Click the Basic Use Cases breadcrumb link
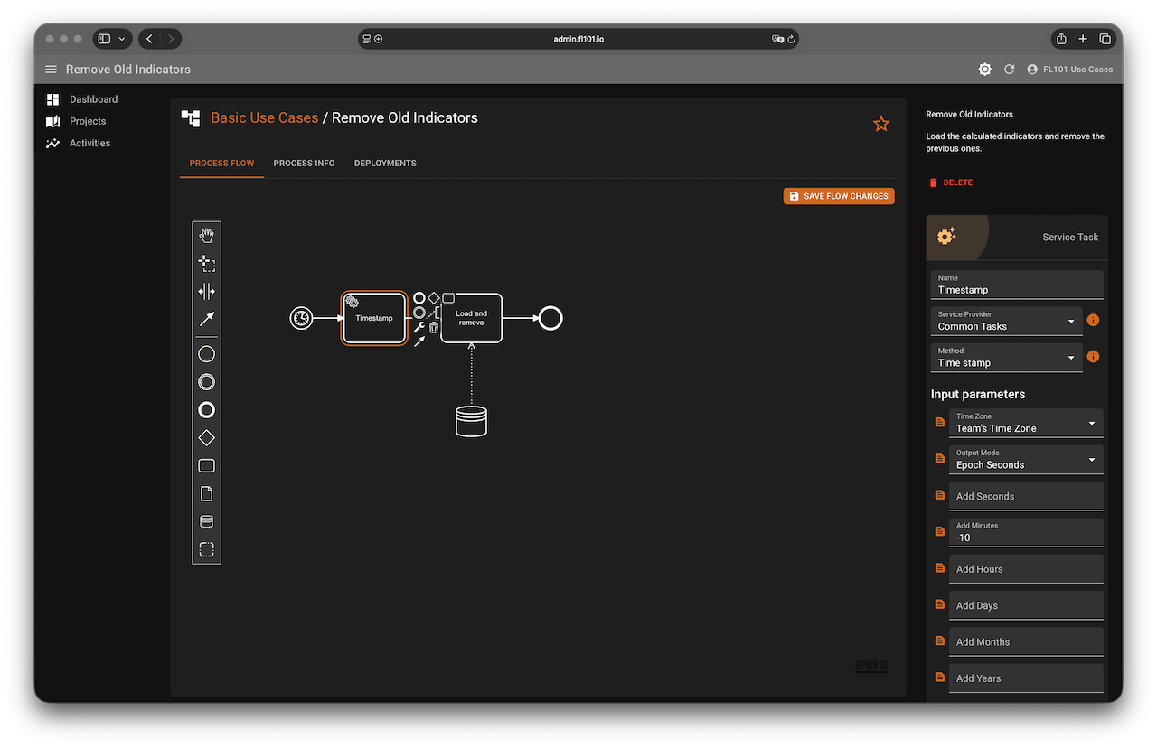The height and width of the screenshot is (748, 1157). point(264,117)
